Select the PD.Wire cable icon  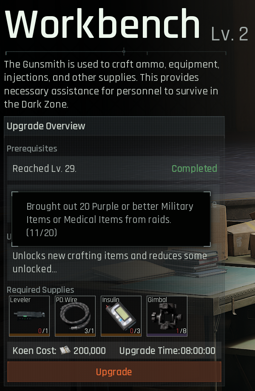point(75,316)
